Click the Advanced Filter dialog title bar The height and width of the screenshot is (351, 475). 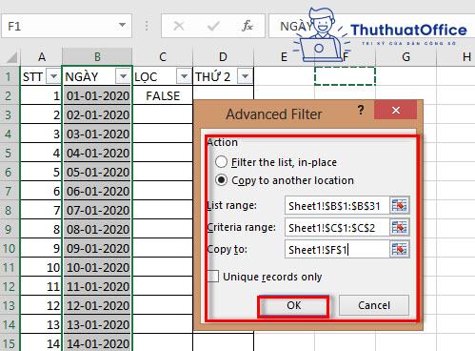pyautogui.click(x=274, y=114)
